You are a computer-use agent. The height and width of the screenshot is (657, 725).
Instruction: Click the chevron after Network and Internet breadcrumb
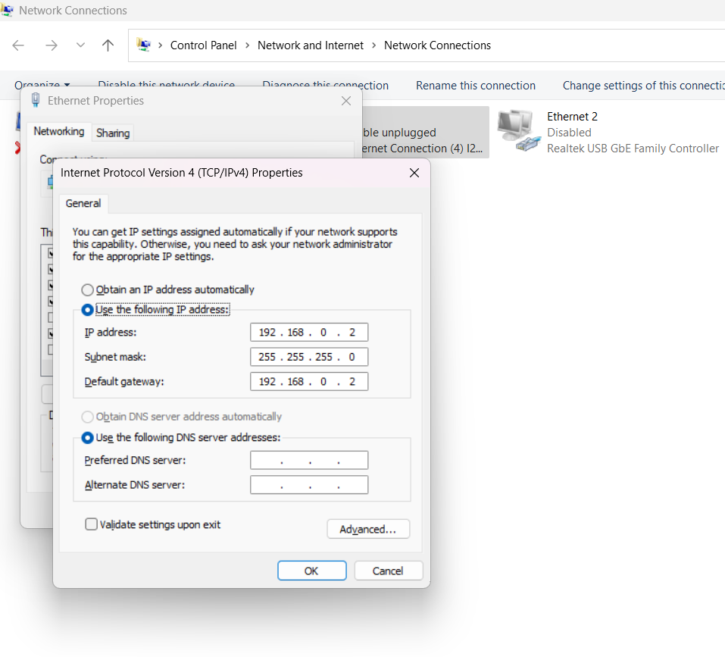(x=373, y=45)
